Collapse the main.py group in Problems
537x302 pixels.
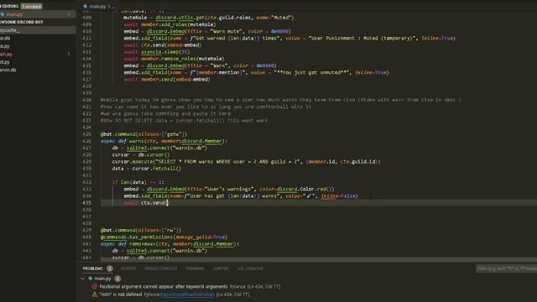click(82, 279)
